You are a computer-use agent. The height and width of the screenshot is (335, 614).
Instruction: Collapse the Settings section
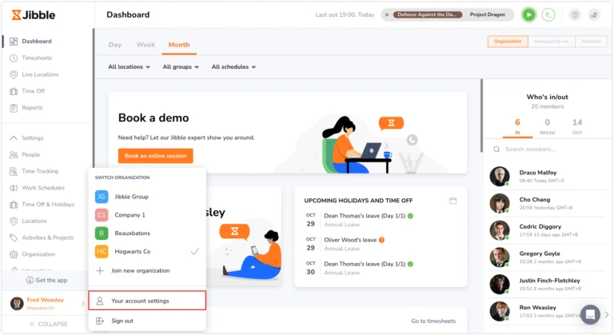(14, 138)
